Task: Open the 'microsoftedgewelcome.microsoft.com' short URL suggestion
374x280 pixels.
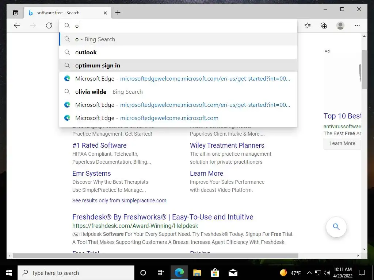Action: point(178,118)
